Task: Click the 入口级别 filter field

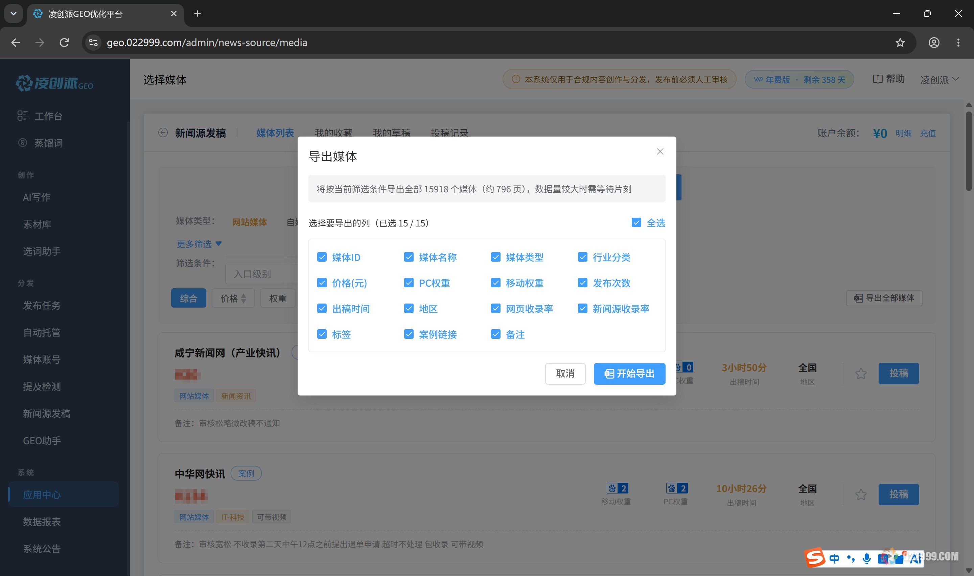Action: [x=262, y=274]
